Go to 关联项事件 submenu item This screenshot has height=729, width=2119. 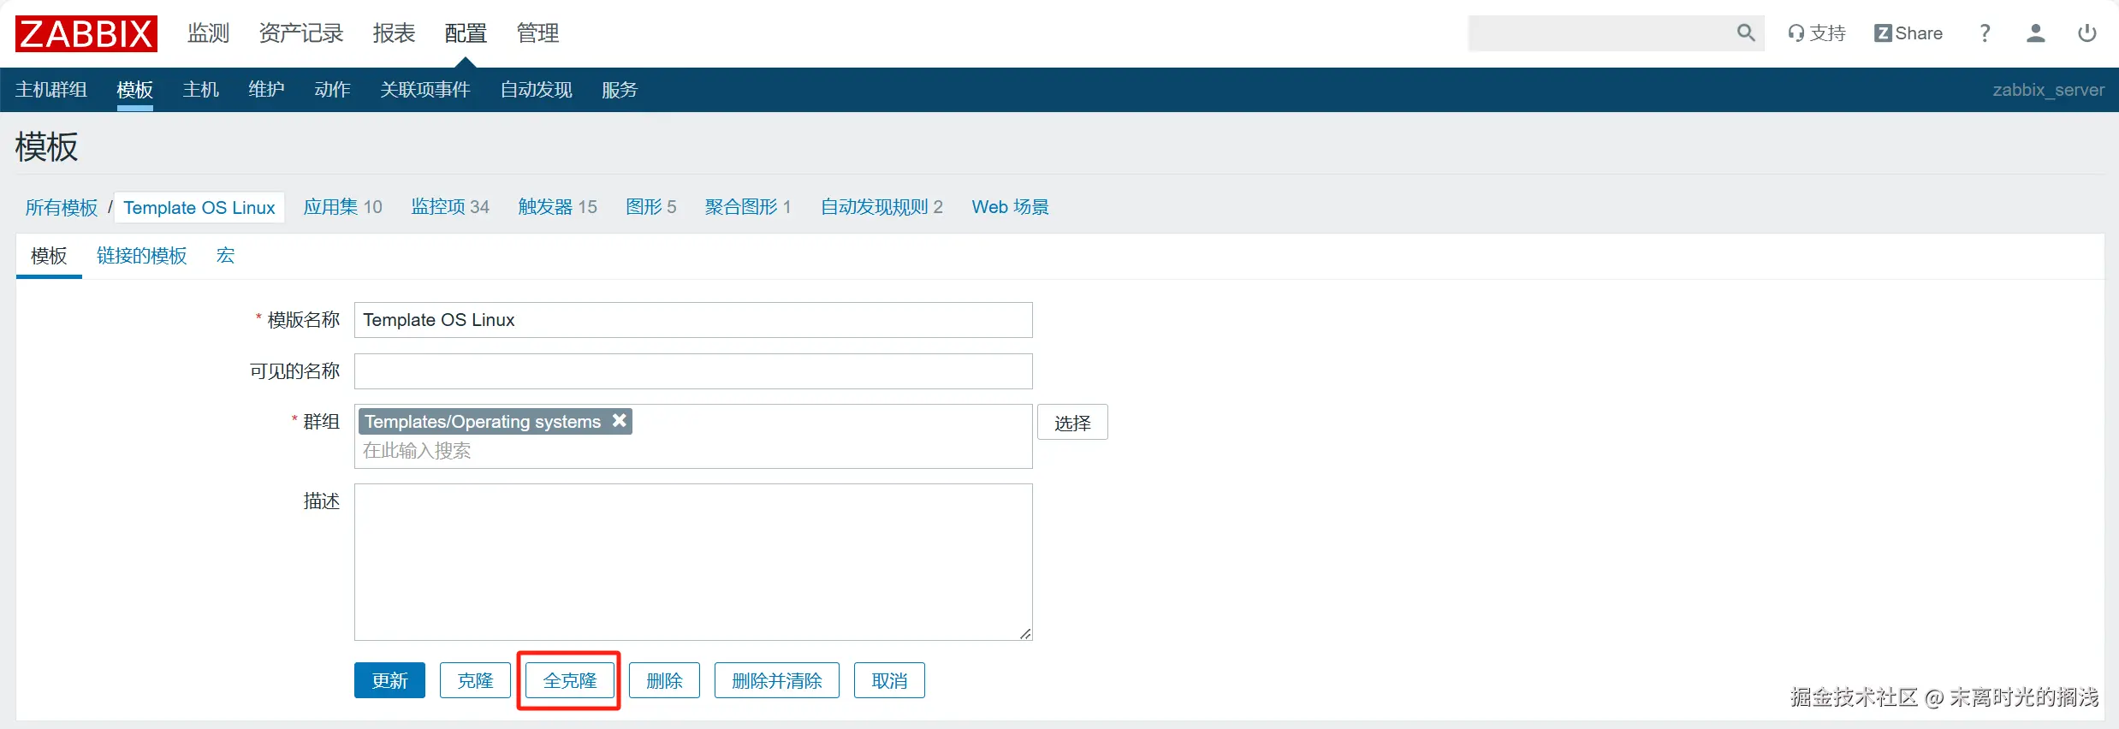[x=425, y=90]
